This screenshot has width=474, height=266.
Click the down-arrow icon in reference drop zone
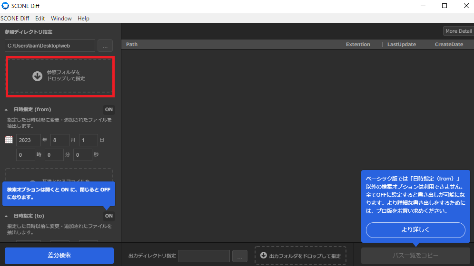[x=38, y=76]
